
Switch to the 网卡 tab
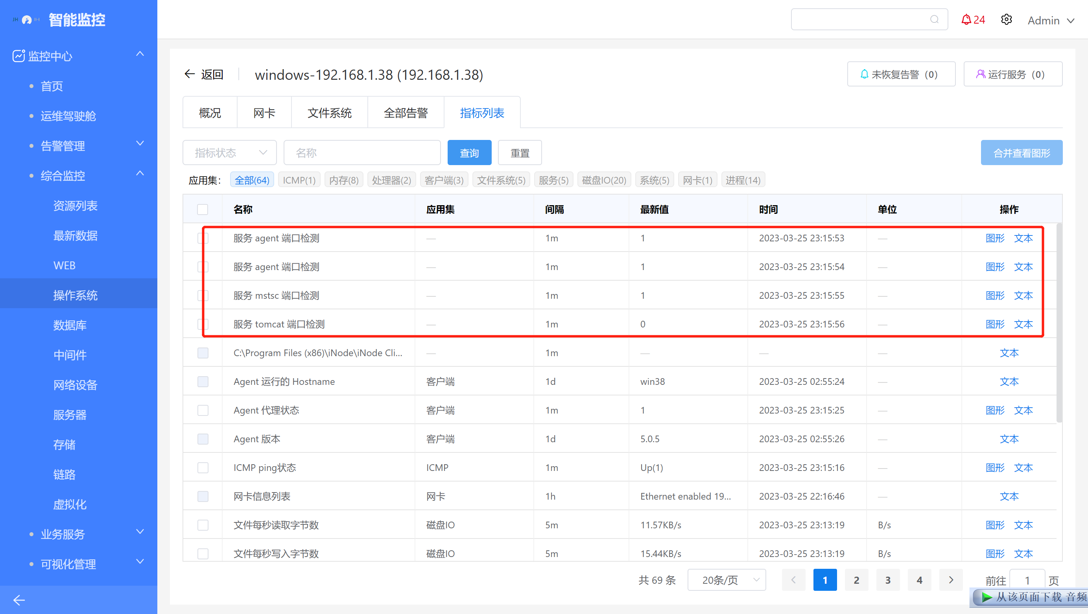pos(264,113)
